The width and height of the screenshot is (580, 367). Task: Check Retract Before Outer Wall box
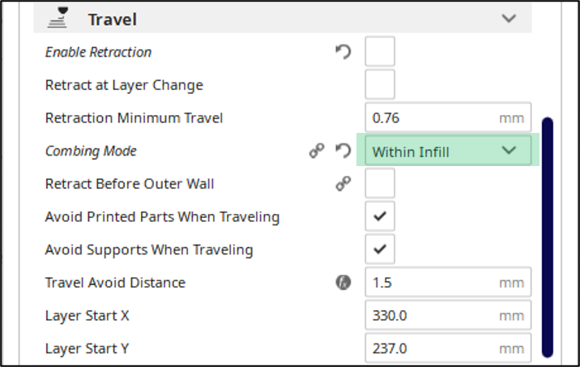(x=380, y=183)
